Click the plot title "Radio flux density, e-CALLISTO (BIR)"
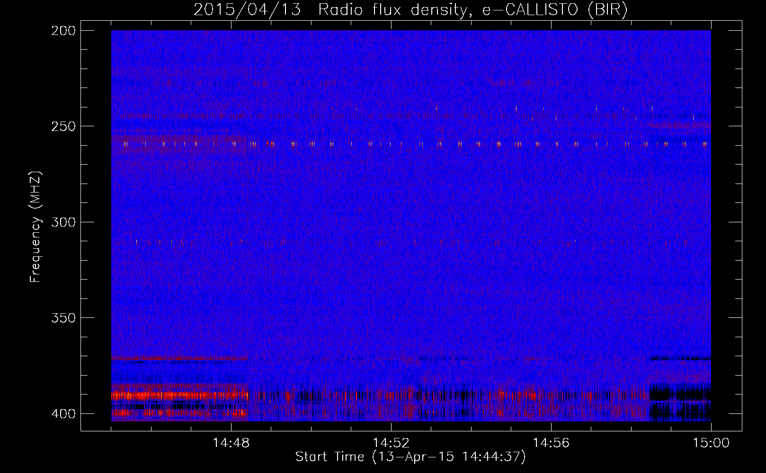This screenshot has height=473, width=766. coord(473,10)
